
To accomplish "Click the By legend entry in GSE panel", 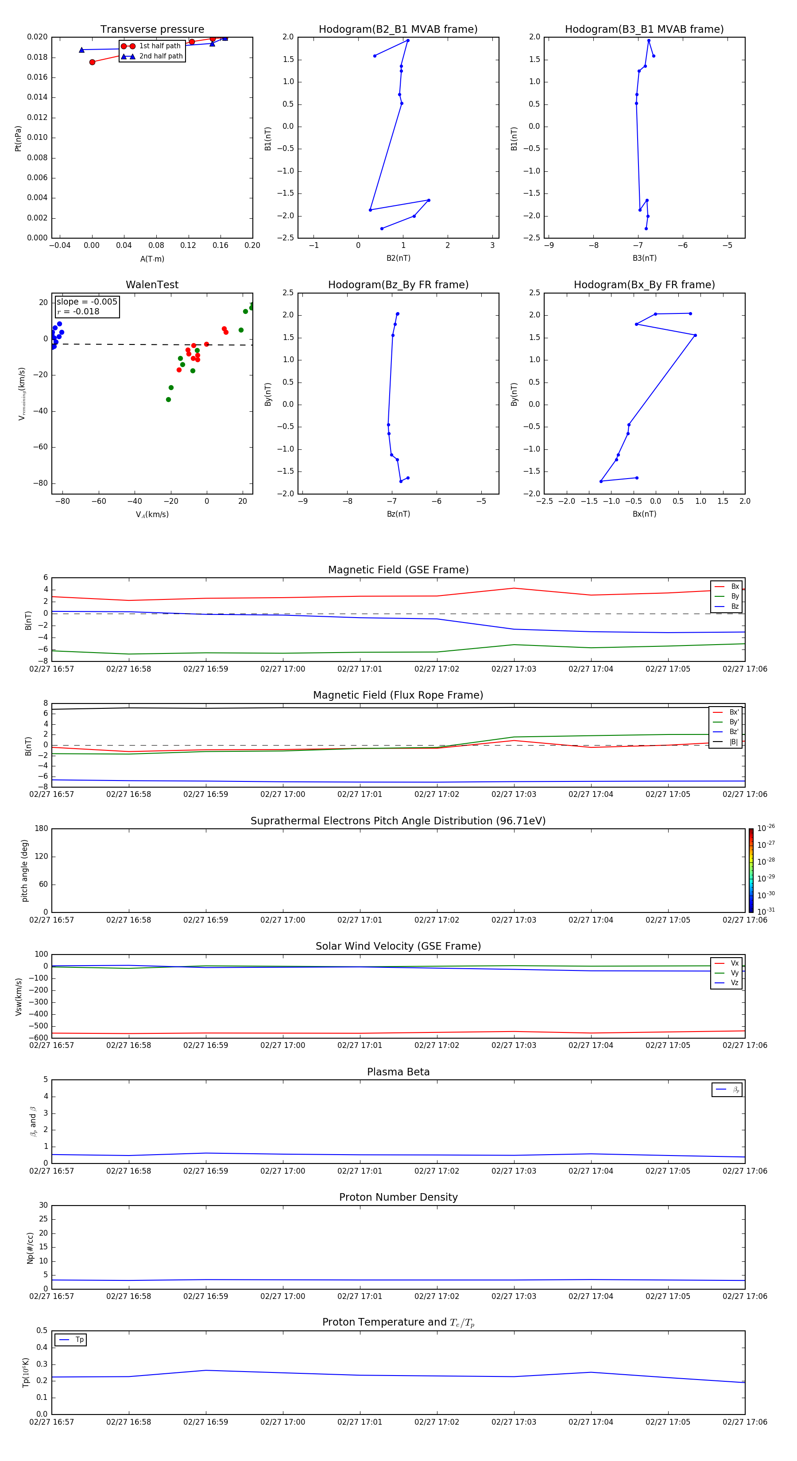I will coord(727,596).
